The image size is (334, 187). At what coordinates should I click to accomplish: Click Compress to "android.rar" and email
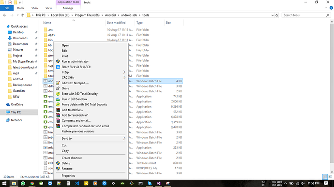pos(85,126)
